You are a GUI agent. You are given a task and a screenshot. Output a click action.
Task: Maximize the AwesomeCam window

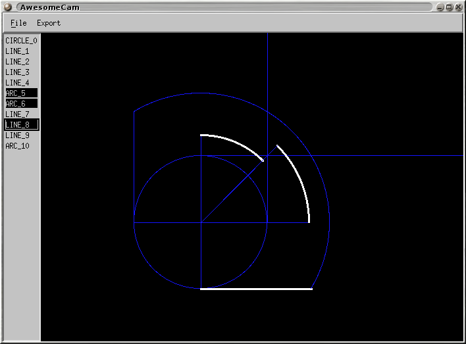[450, 7]
